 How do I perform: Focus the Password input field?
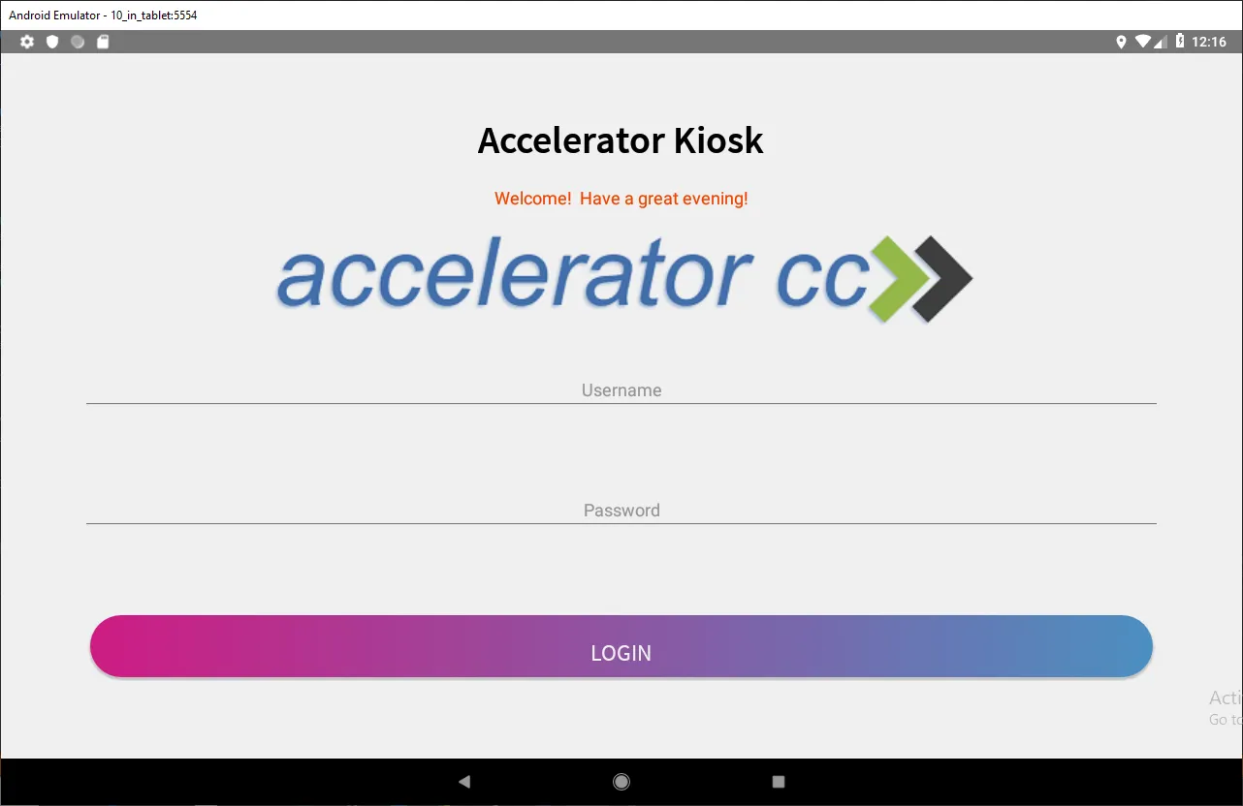tap(621, 510)
